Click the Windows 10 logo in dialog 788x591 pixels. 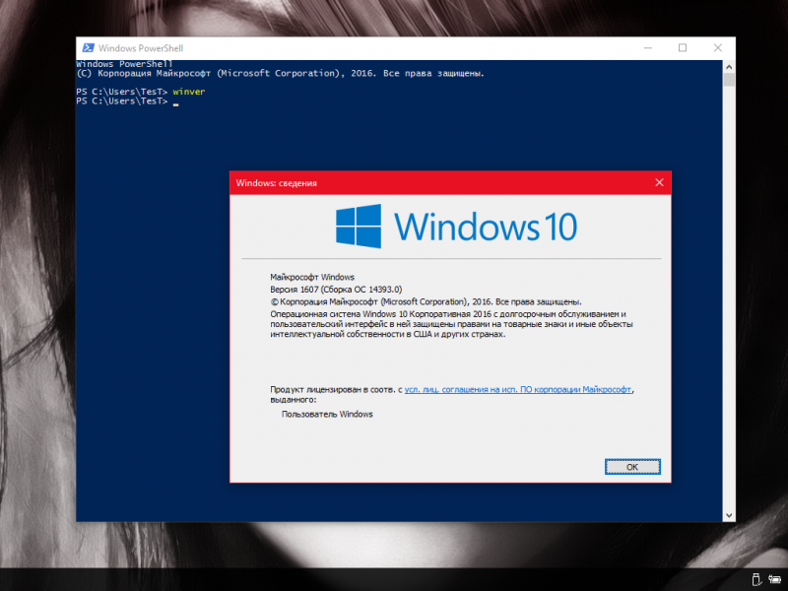pyautogui.click(x=456, y=227)
